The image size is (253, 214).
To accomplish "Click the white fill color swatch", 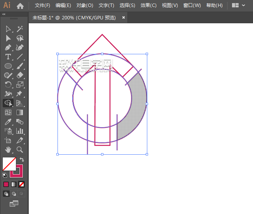I will (x=9, y=164).
